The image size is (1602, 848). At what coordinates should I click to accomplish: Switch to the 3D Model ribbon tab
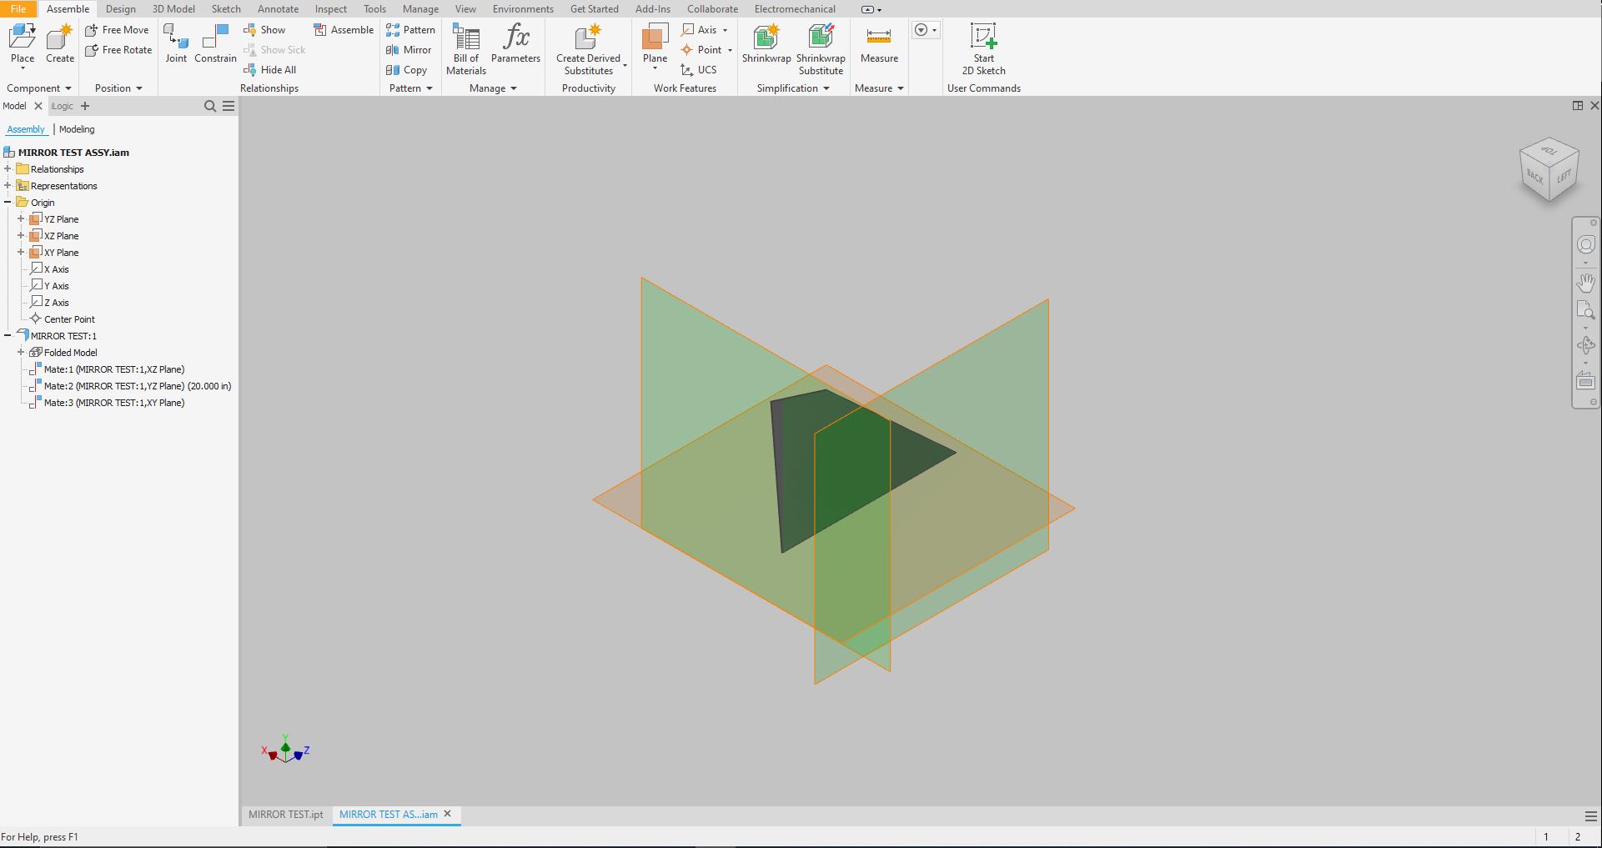(173, 9)
